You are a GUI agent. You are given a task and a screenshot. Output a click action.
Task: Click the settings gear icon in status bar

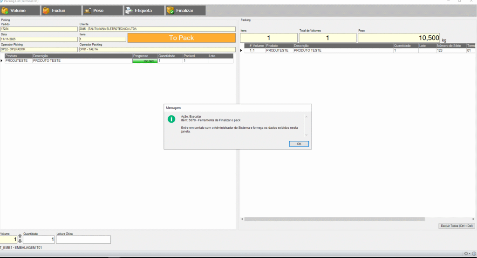(465, 254)
